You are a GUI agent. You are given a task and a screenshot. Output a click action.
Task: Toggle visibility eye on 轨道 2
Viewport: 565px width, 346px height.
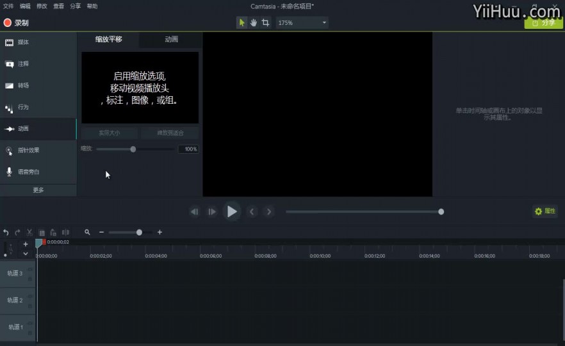[30, 296]
